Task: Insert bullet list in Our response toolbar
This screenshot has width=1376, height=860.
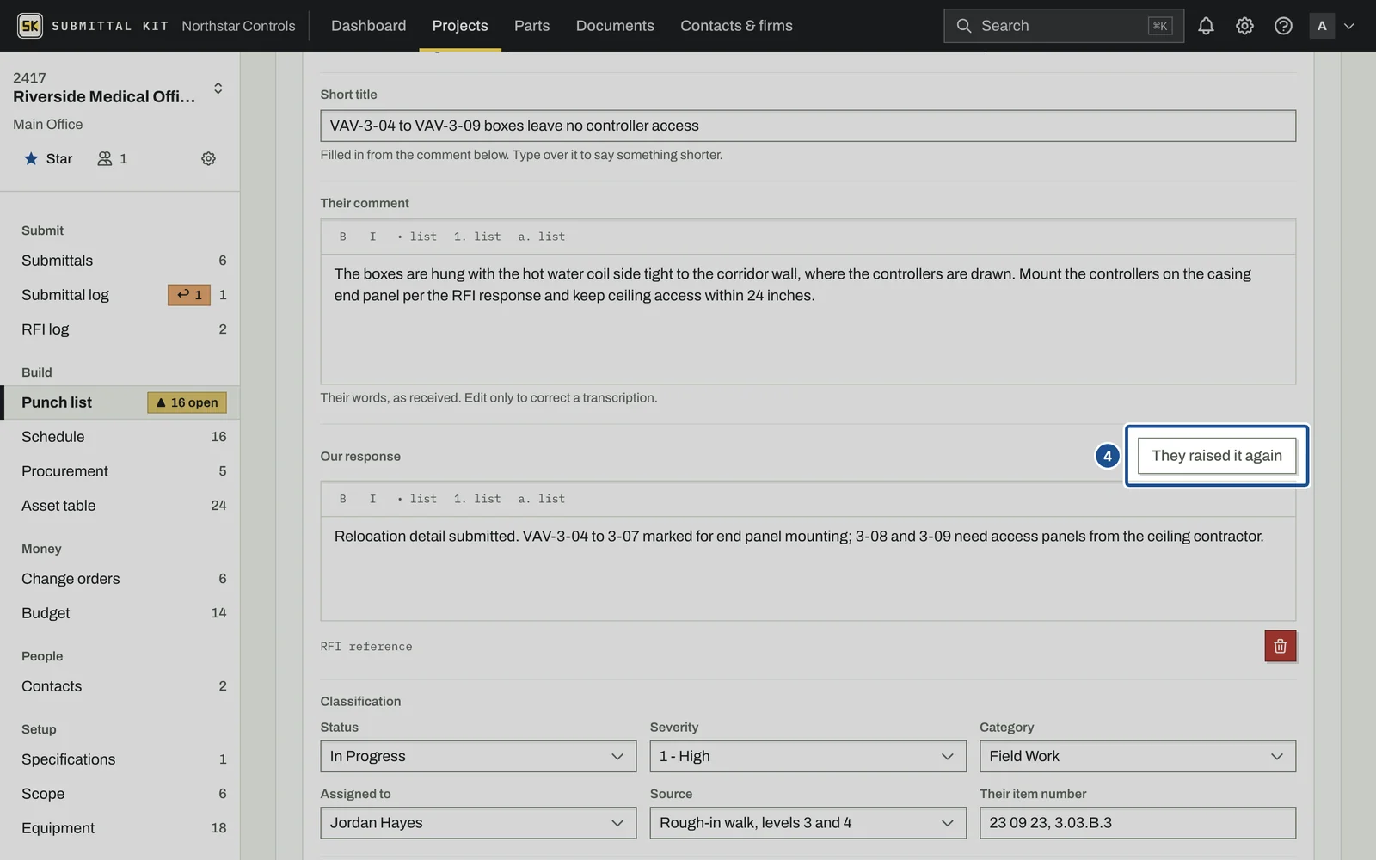Action: coord(417,499)
